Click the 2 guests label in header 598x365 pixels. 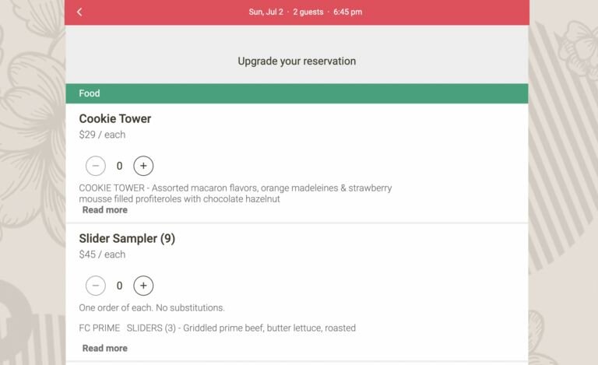[x=308, y=12]
